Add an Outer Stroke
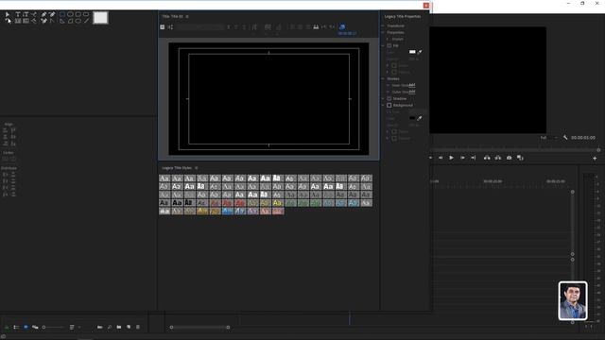605x340 pixels. [412, 92]
